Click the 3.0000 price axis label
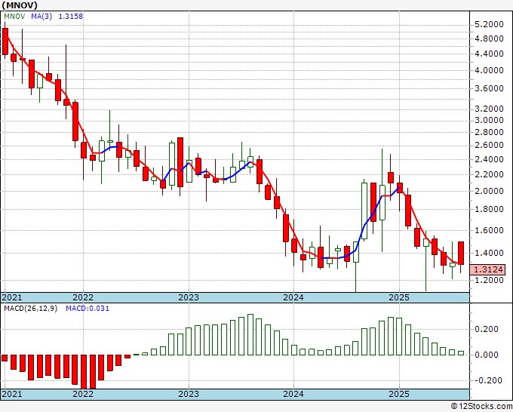 [489, 120]
